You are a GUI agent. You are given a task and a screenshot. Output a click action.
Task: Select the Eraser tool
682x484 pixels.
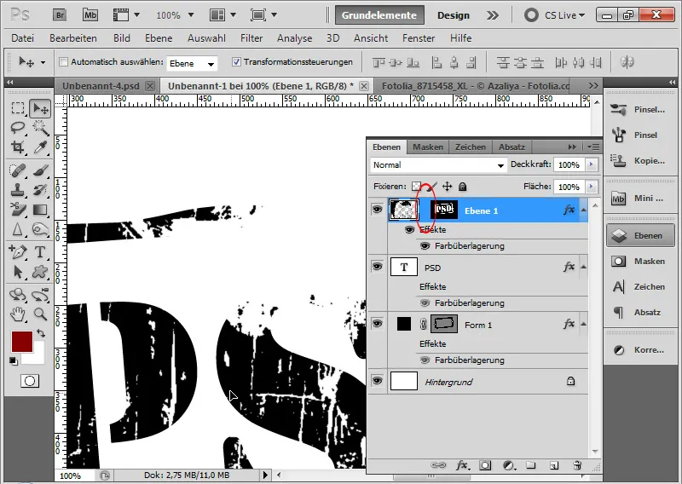pyautogui.click(x=18, y=210)
